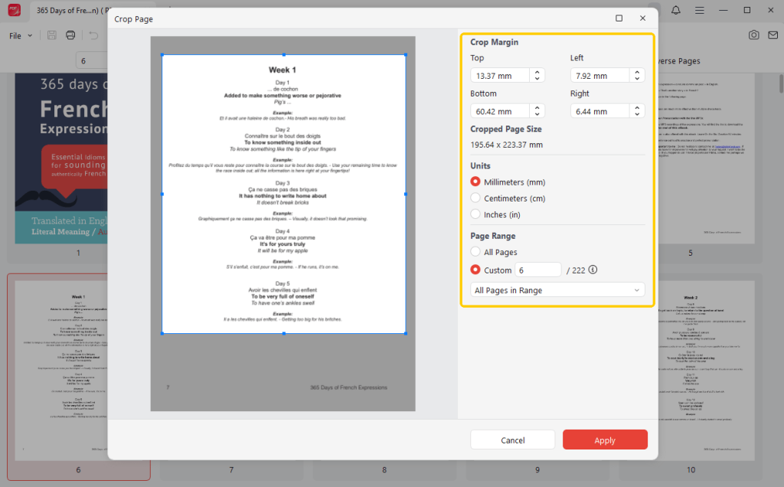Click the bottom-left crop handle

point(162,333)
